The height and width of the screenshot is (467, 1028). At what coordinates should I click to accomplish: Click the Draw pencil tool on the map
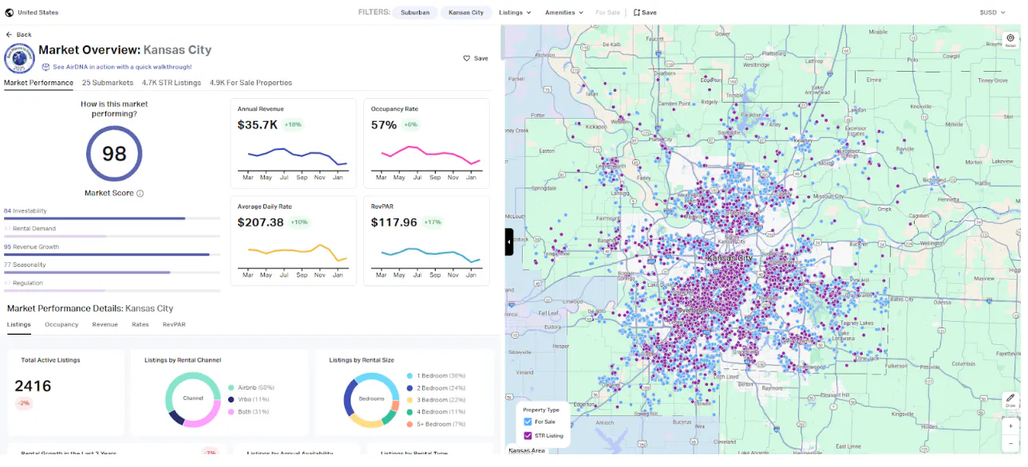point(1010,399)
